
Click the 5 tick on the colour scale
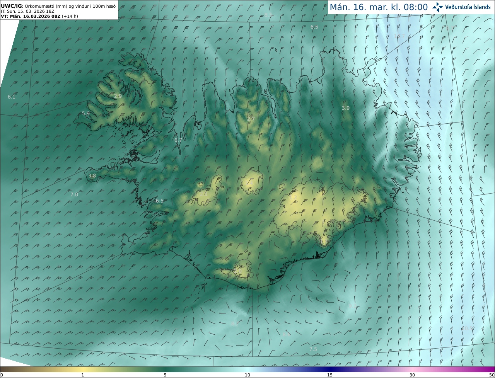pyautogui.click(x=165, y=375)
